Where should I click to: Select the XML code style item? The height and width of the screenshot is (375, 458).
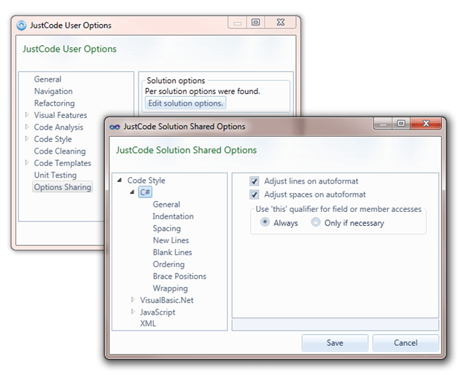tap(148, 323)
